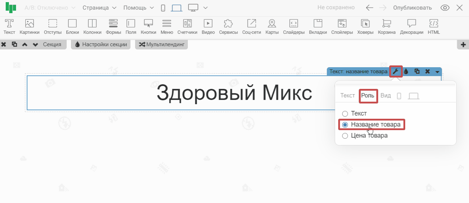Click the Здоровый Микс heading text
The image size is (469, 203).
[234, 93]
